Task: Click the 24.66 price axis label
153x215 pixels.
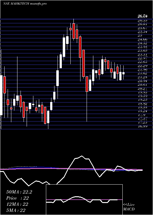Action: 143,40
